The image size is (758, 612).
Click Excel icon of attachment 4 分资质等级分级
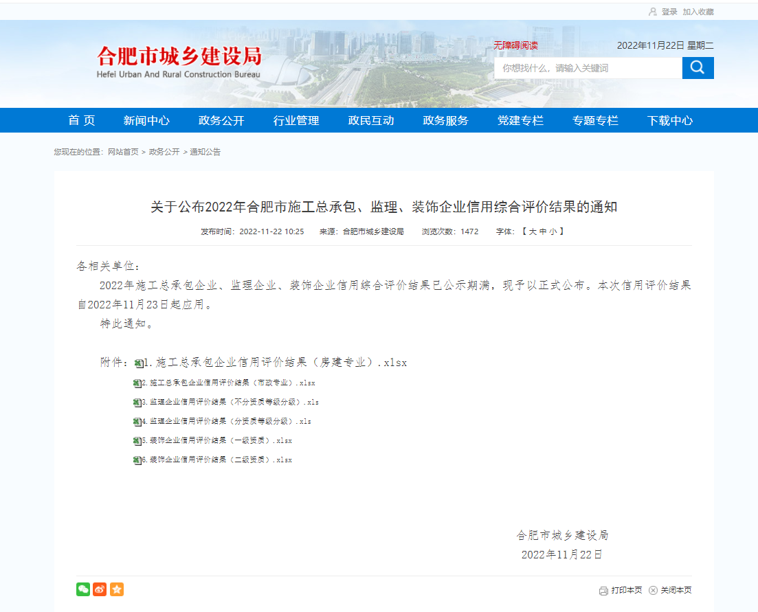pos(137,422)
